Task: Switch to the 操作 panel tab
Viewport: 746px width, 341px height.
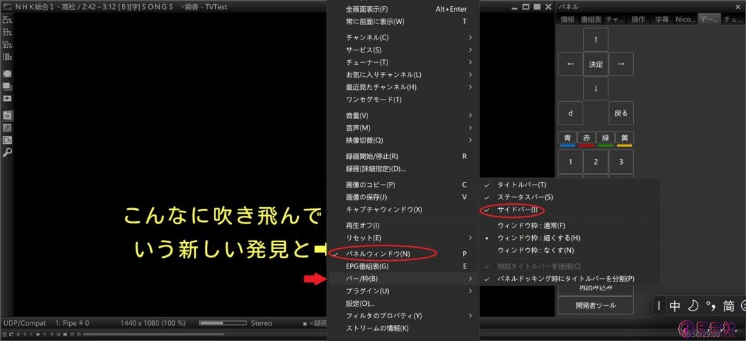Action: [638, 19]
